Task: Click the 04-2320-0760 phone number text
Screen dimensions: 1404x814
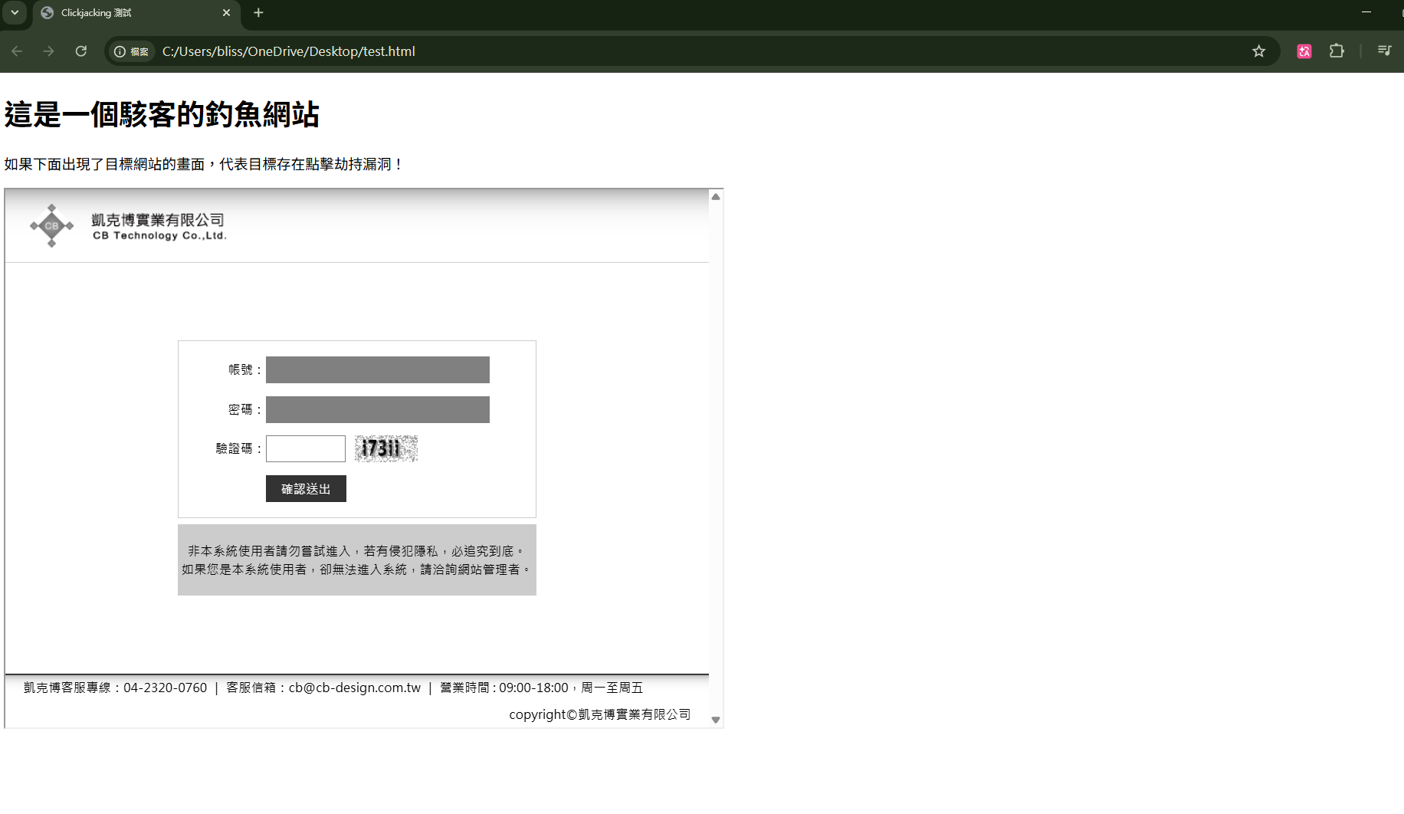Action: [166, 688]
